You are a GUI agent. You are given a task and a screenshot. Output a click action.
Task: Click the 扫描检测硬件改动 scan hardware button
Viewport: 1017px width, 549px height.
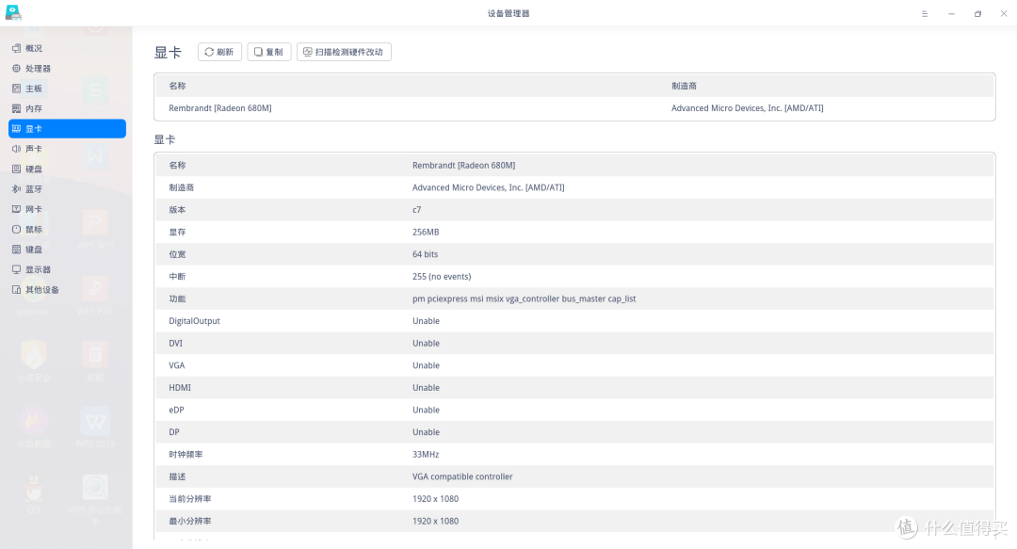tap(344, 52)
